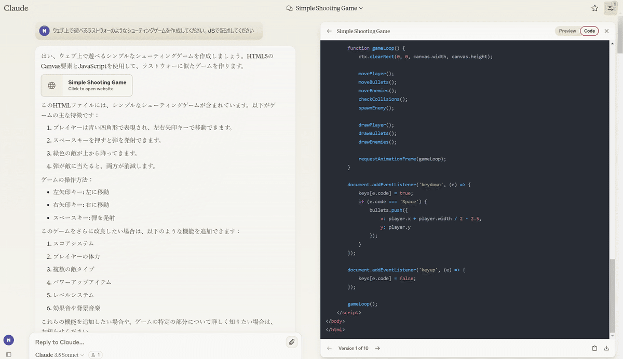Download the artifact file
This screenshot has height=359, width=623.
pos(606,348)
